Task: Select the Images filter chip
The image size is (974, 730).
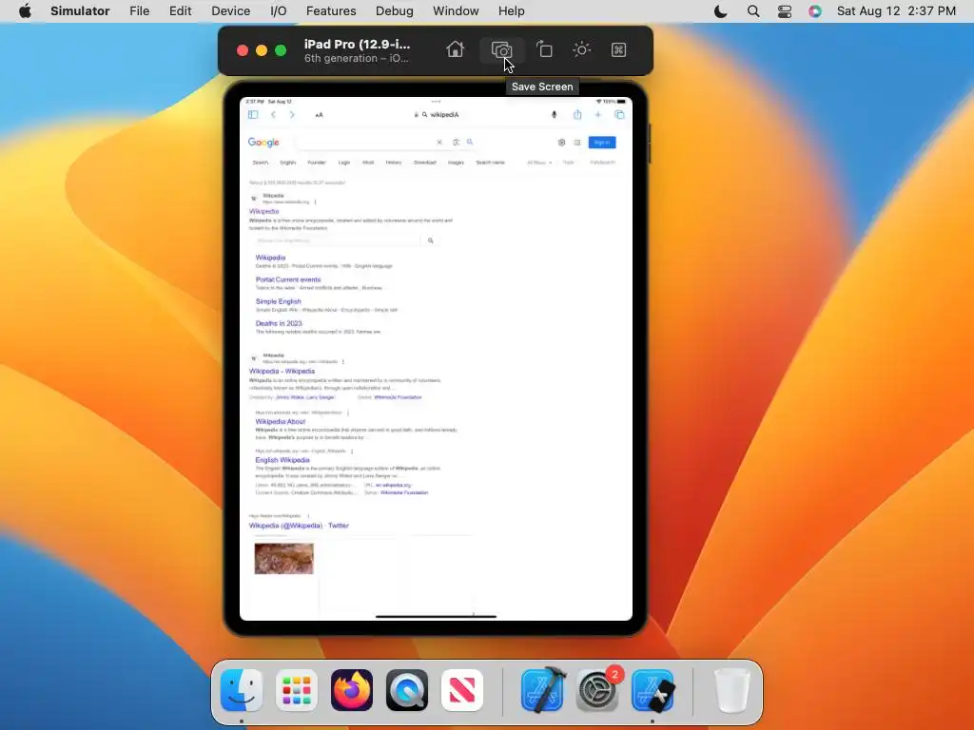Action: pyautogui.click(x=456, y=163)
